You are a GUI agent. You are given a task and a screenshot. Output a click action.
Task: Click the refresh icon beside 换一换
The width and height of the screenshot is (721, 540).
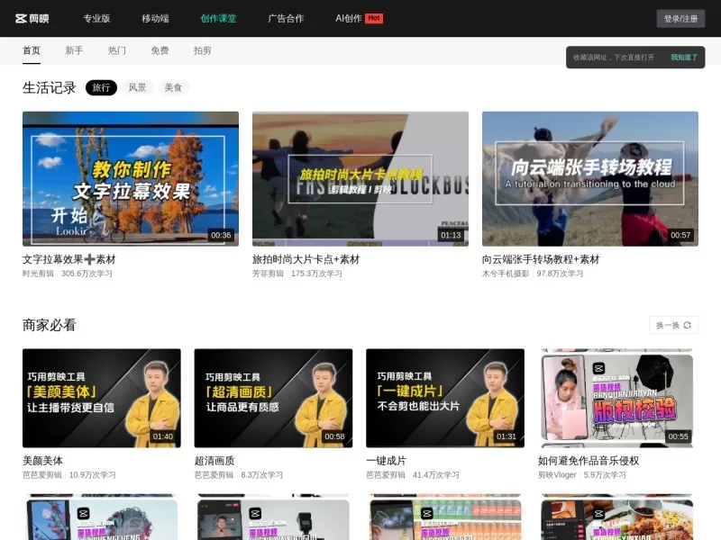(685, 325)
